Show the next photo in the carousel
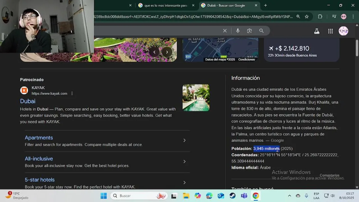This screenshot has width=359, height=202. (167, 52)
